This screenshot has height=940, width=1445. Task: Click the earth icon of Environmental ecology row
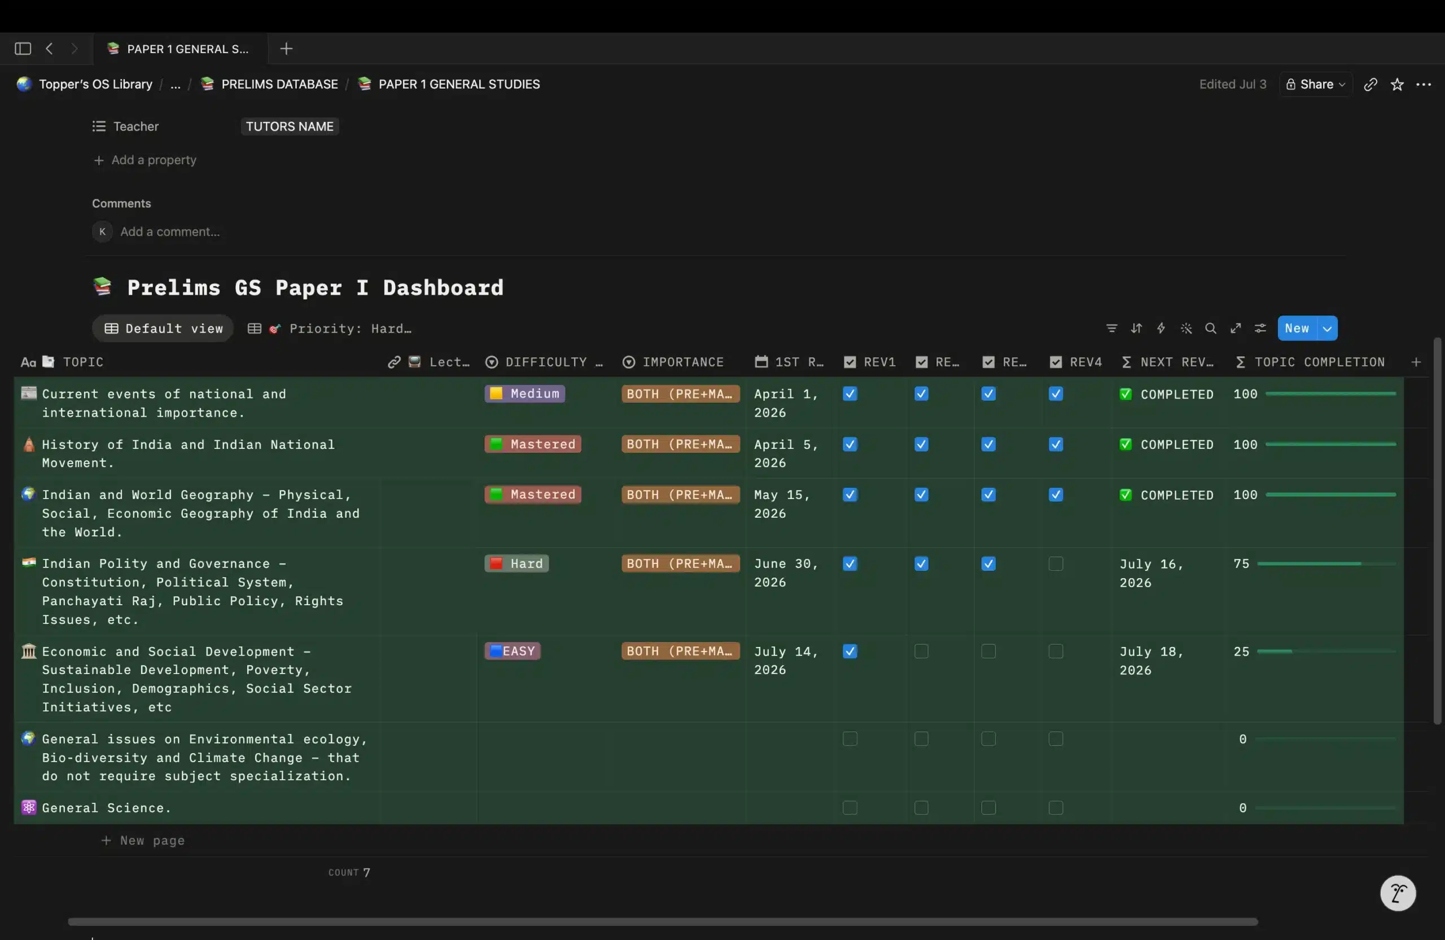(29, 738)
